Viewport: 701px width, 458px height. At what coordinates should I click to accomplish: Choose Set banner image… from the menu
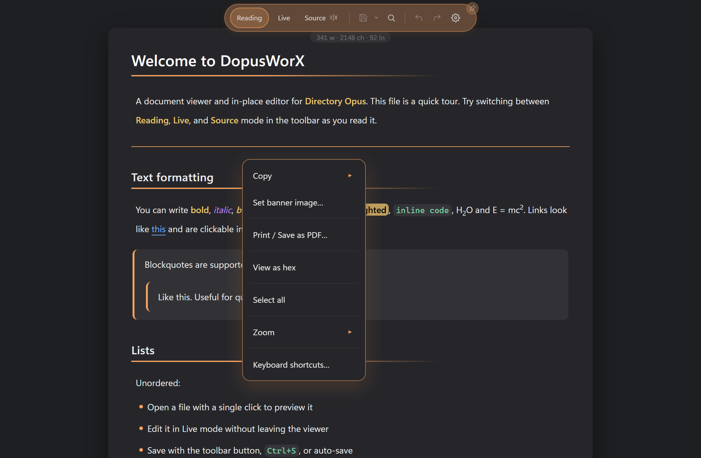point(304,203)
